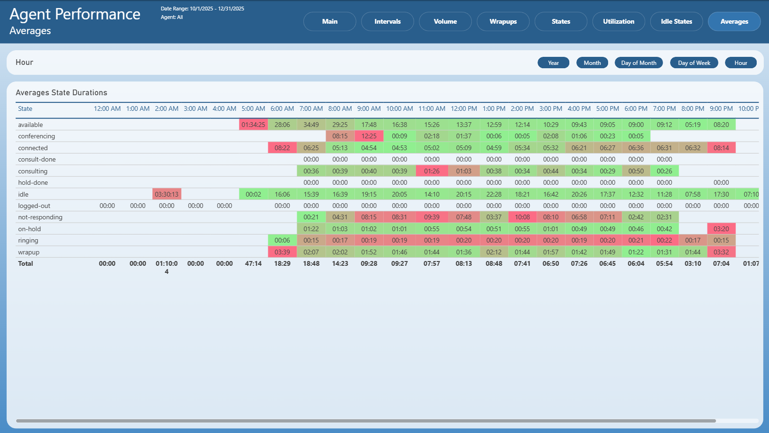769x433 pixels.
Task: Sort by the State column header
Action: (25, 108)
